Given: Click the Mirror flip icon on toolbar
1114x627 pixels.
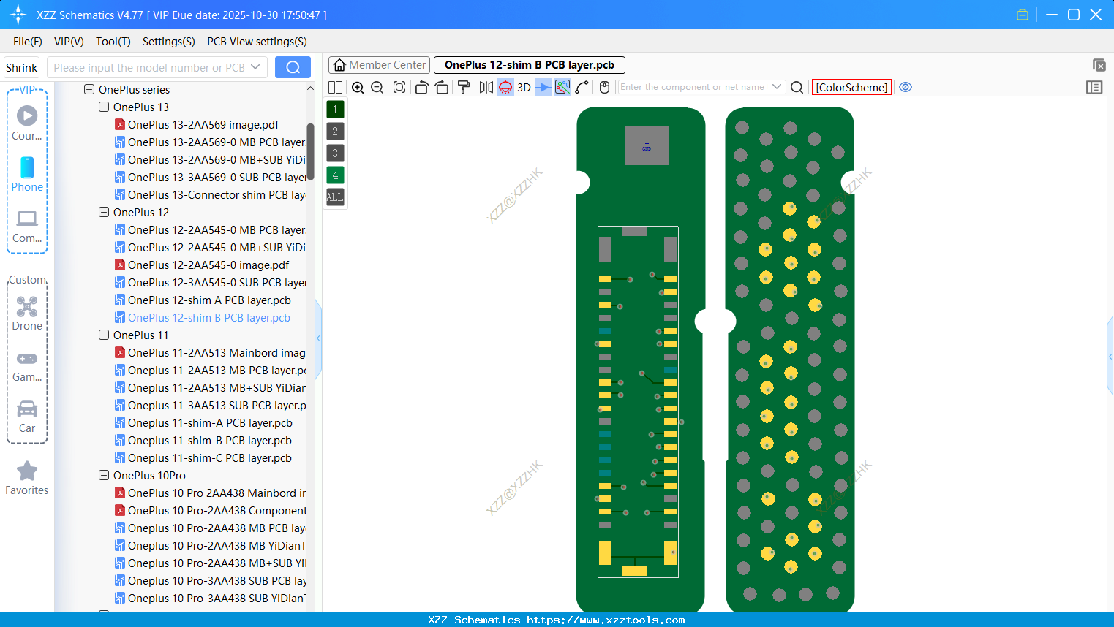Looking at the screenshot, I should click(x=486, y=87).
